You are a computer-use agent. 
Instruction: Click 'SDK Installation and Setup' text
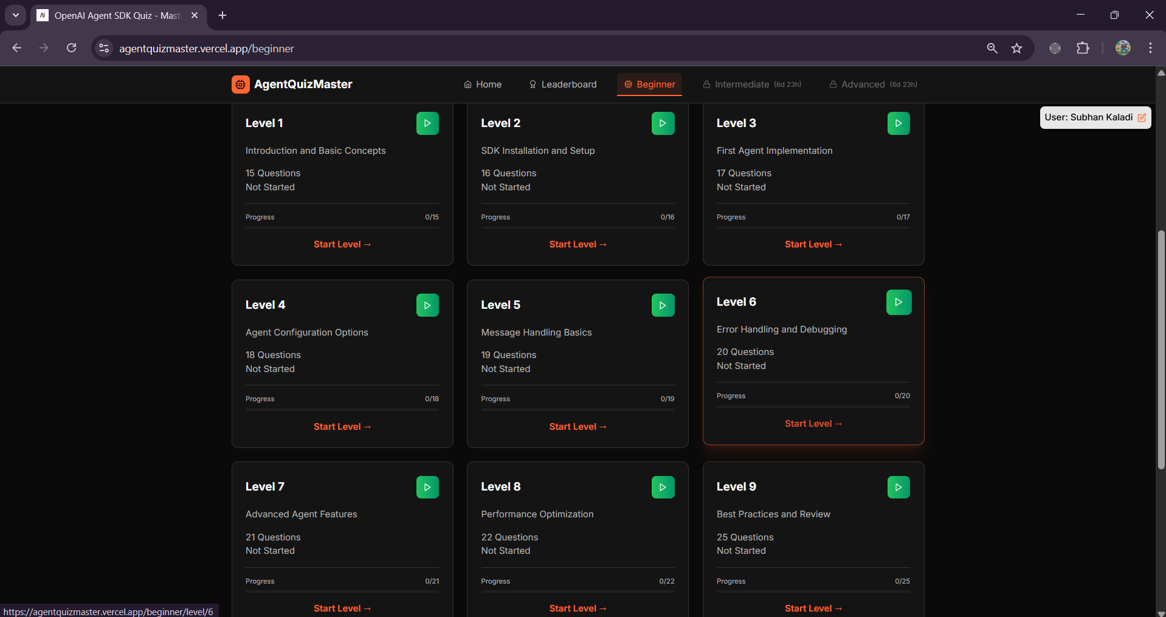(538, 151)
